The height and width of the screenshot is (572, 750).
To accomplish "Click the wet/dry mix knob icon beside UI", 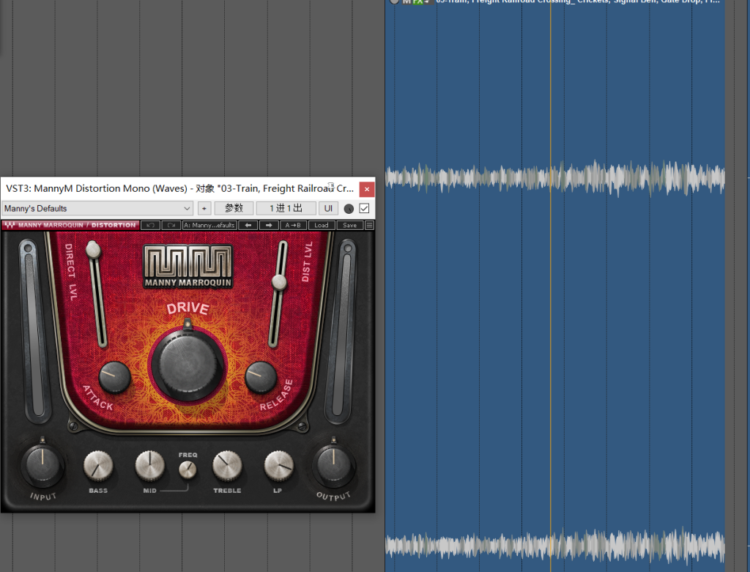I will tap(349, 209).
